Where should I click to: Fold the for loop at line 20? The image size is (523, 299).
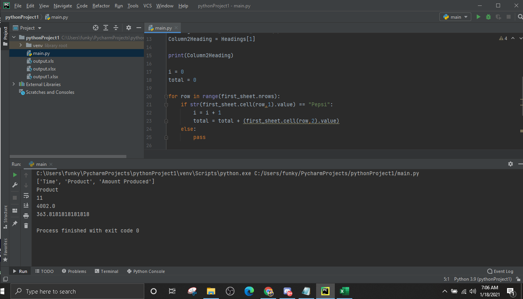click(x=166, y=96)
